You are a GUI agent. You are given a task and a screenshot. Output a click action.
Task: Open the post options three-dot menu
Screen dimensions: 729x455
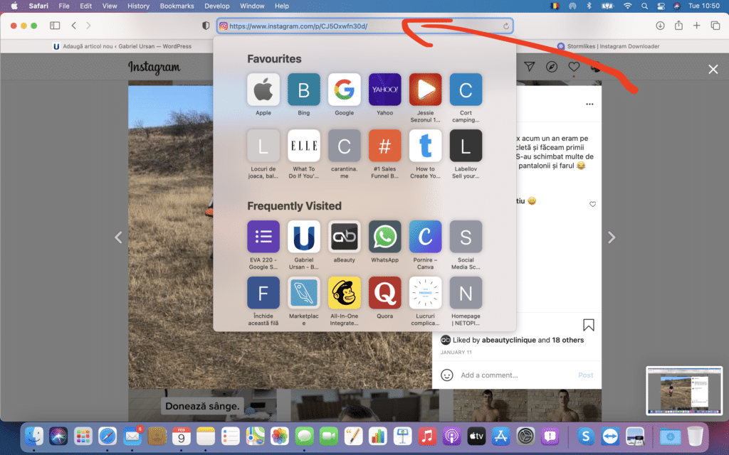pos(589,104)
